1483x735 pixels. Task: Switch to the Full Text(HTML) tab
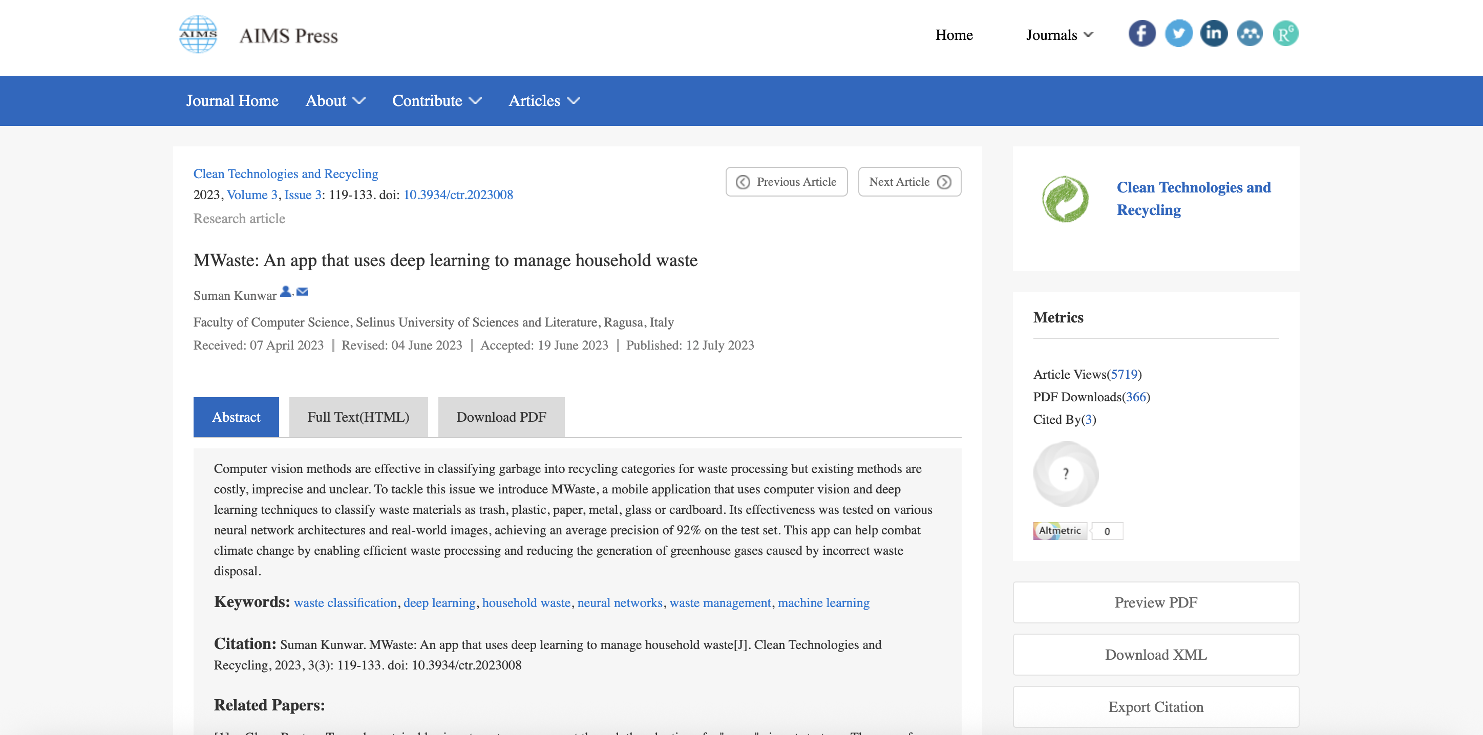358,417
